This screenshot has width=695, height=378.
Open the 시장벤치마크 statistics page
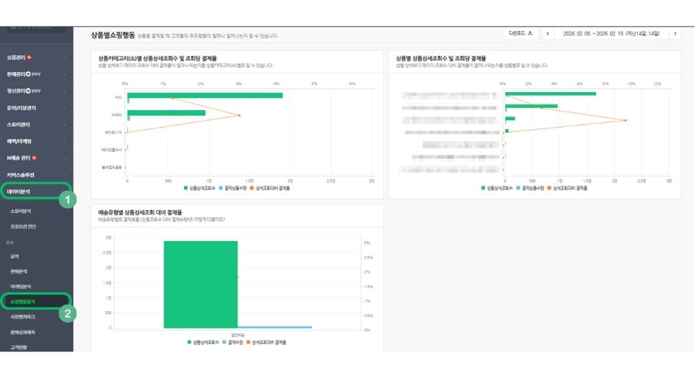22,317
